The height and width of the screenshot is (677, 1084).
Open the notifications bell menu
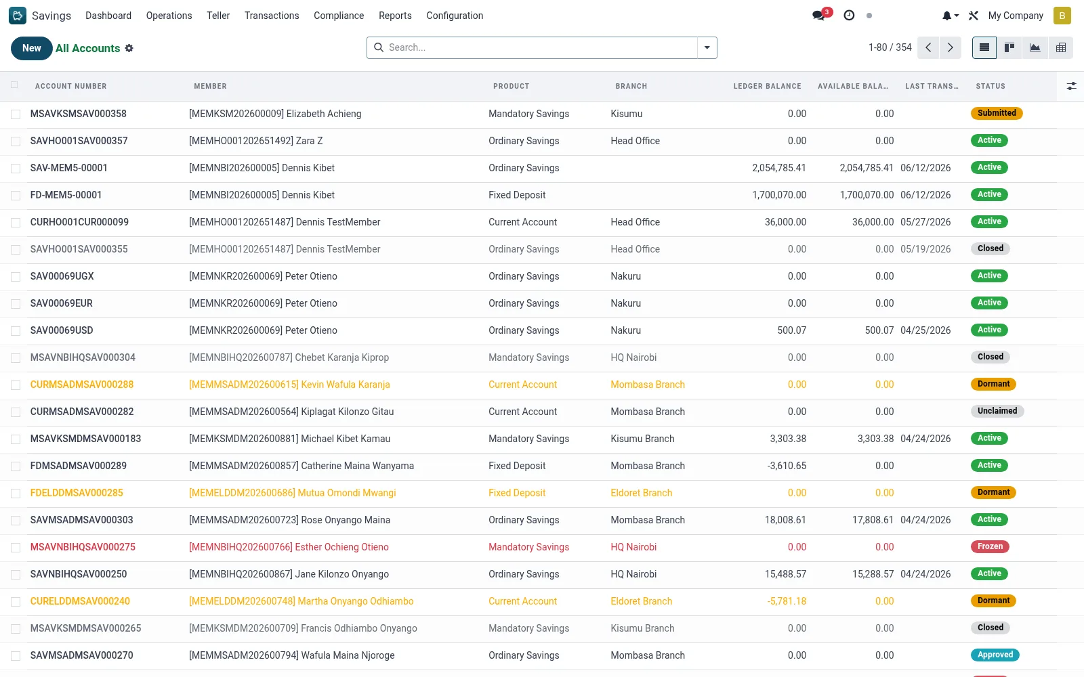[x=950, y=16]
